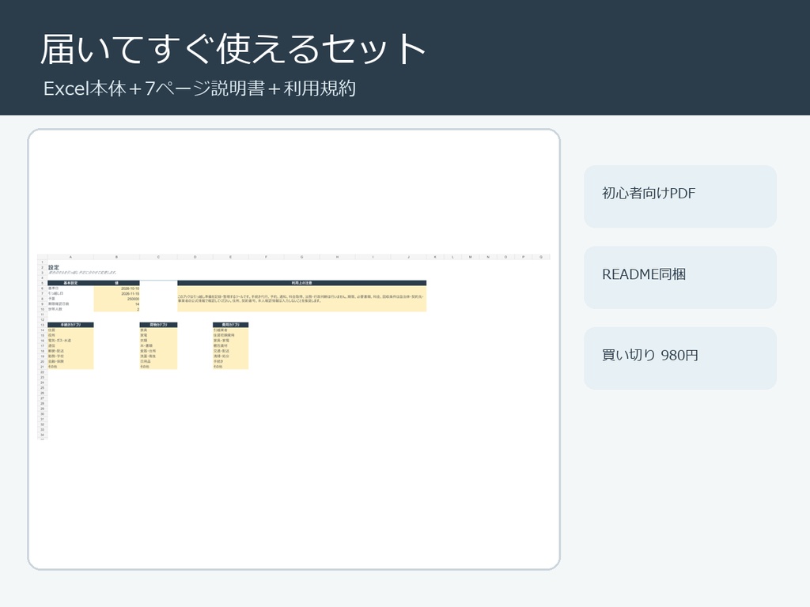Click the 基本設定 table header
Screen dimensions: 810x607
[x=70, y=283]
